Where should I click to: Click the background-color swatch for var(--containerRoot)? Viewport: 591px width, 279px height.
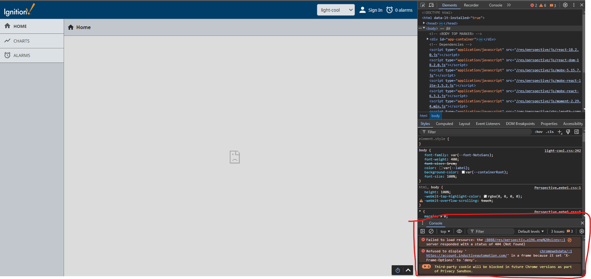tap(463, 172)
